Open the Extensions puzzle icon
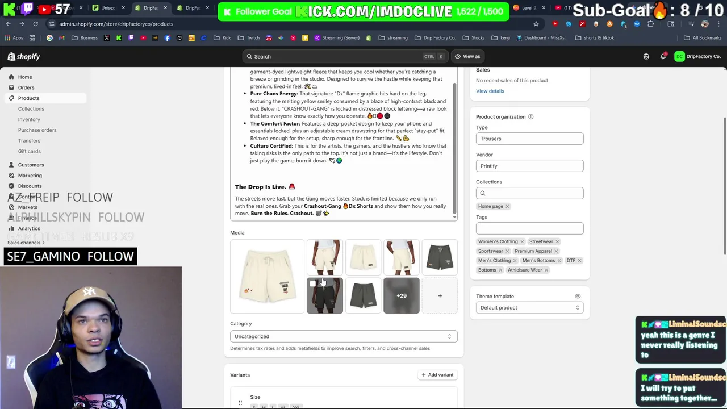Image resolution: width=727 pixels, height=409 pixels. click(x=650, y=24)
